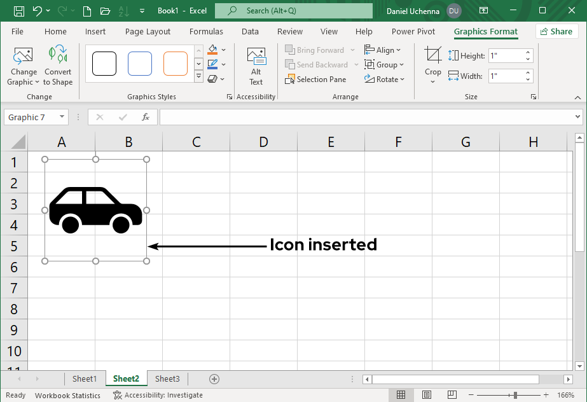Click the Graphic Effects icon
Screen dimensions: 587x402
pos(212,79)
